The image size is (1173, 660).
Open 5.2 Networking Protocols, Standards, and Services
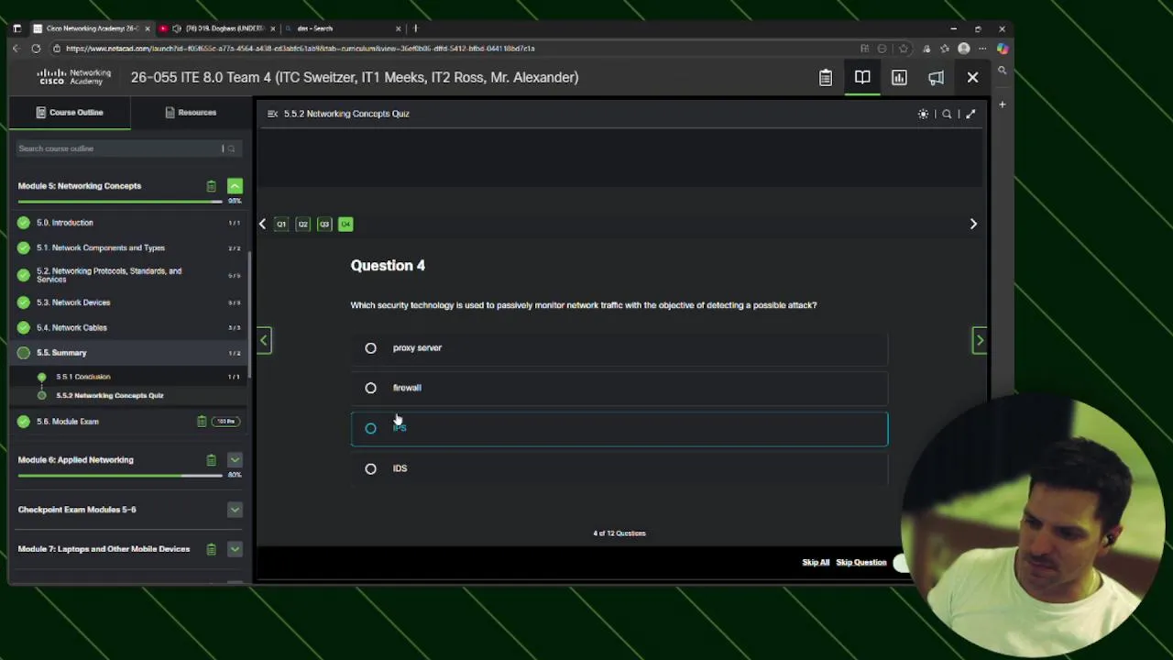pyautogui.click(x=109, y=275)
